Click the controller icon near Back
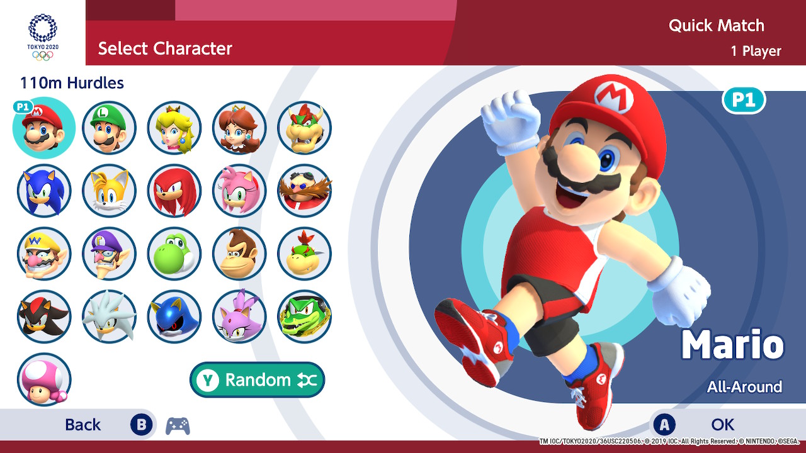Screen dimensions: 806x453 (x=178, y=426)
